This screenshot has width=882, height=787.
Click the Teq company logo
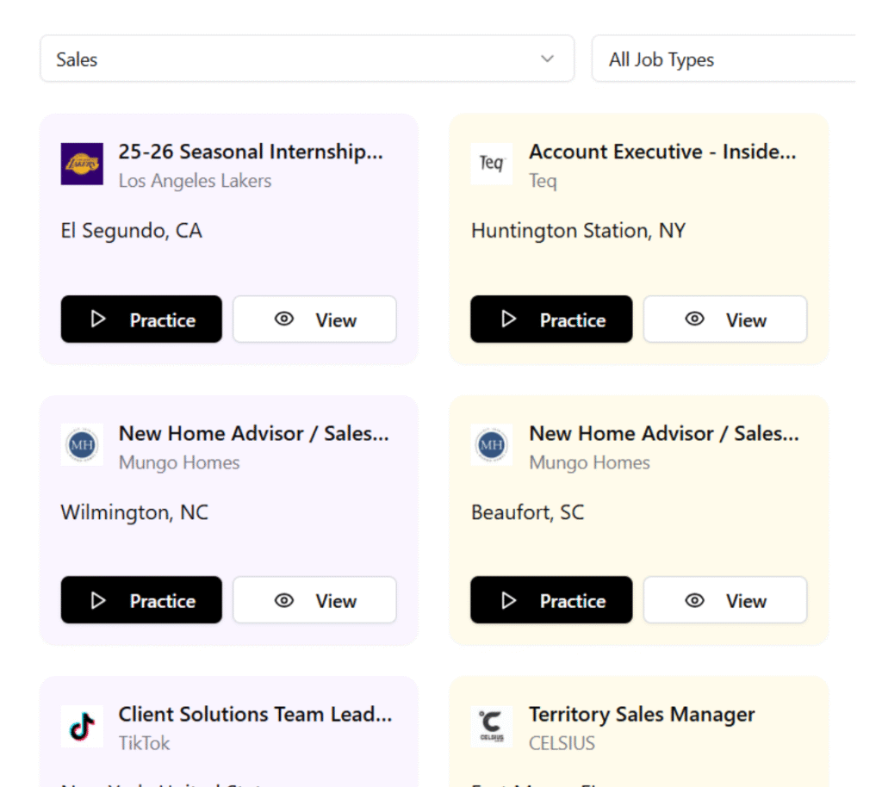click(x=492, y=164)
